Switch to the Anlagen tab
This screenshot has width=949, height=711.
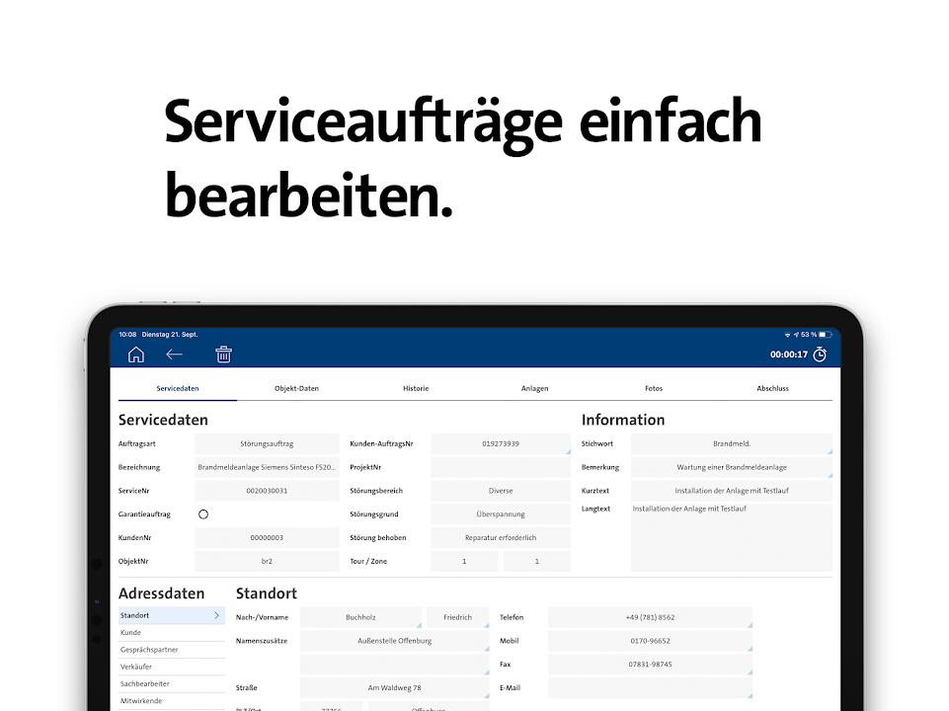pos(535,389)
